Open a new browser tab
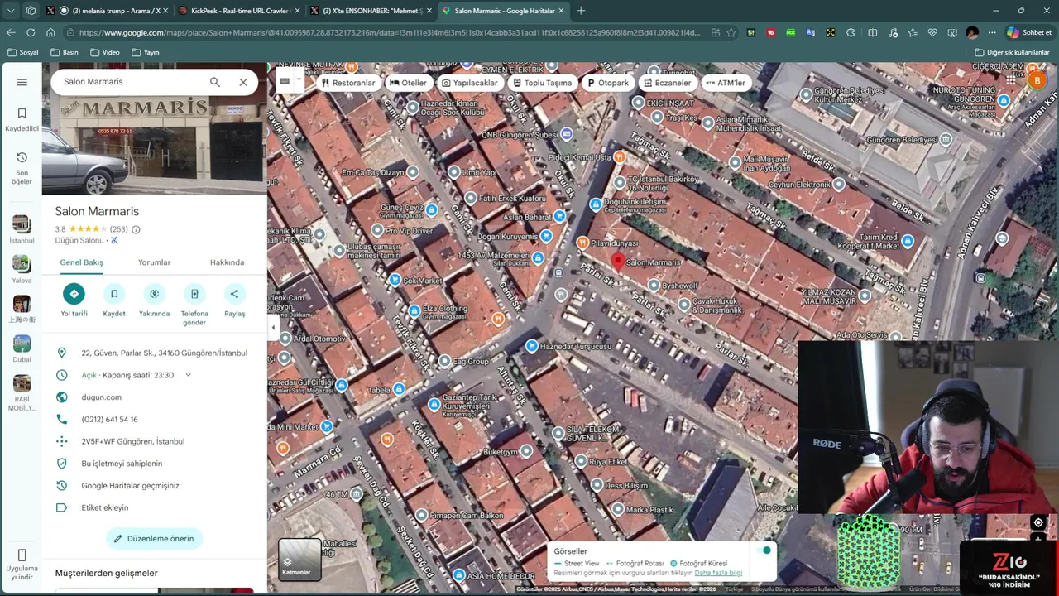1059x596 pixels. pos(581,11)
